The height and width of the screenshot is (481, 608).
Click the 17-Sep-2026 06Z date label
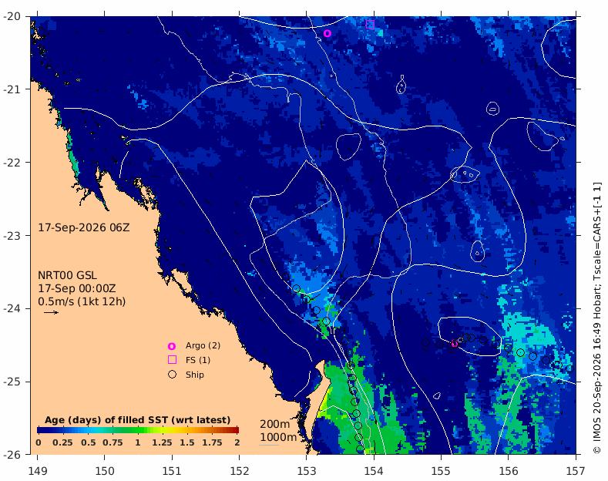(84, 227)
